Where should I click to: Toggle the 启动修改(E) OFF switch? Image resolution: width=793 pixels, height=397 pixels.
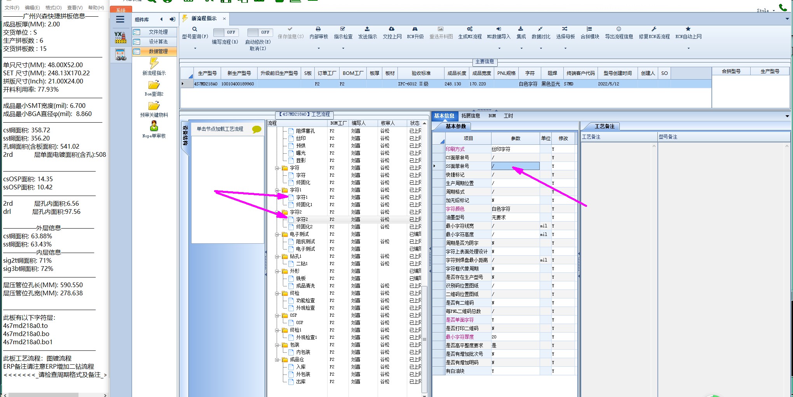tap(260, 32)
